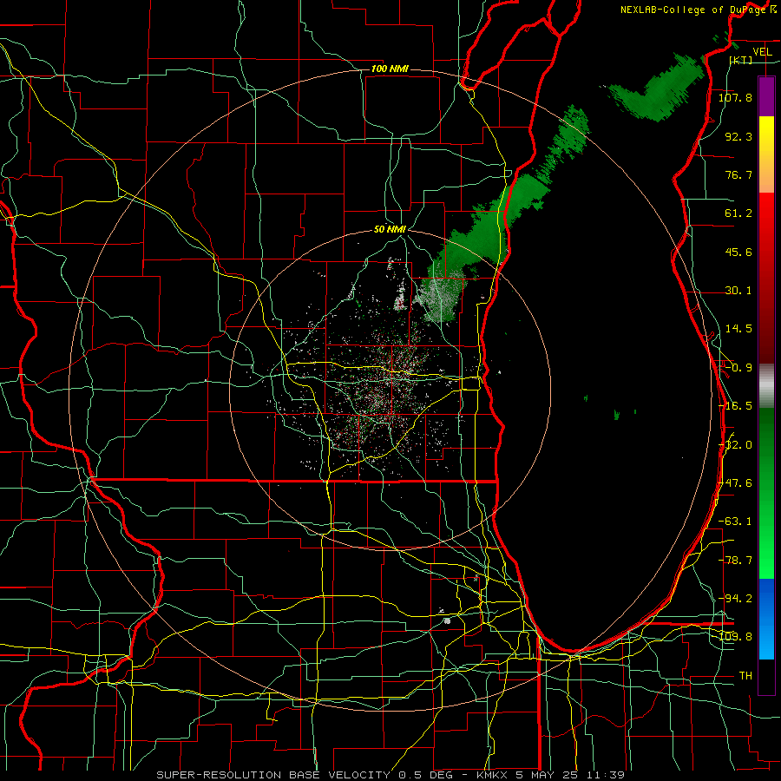Click the -16.5 legend value
The width and height of the screenshot is (781, 781).
click(x=735, y=406)
